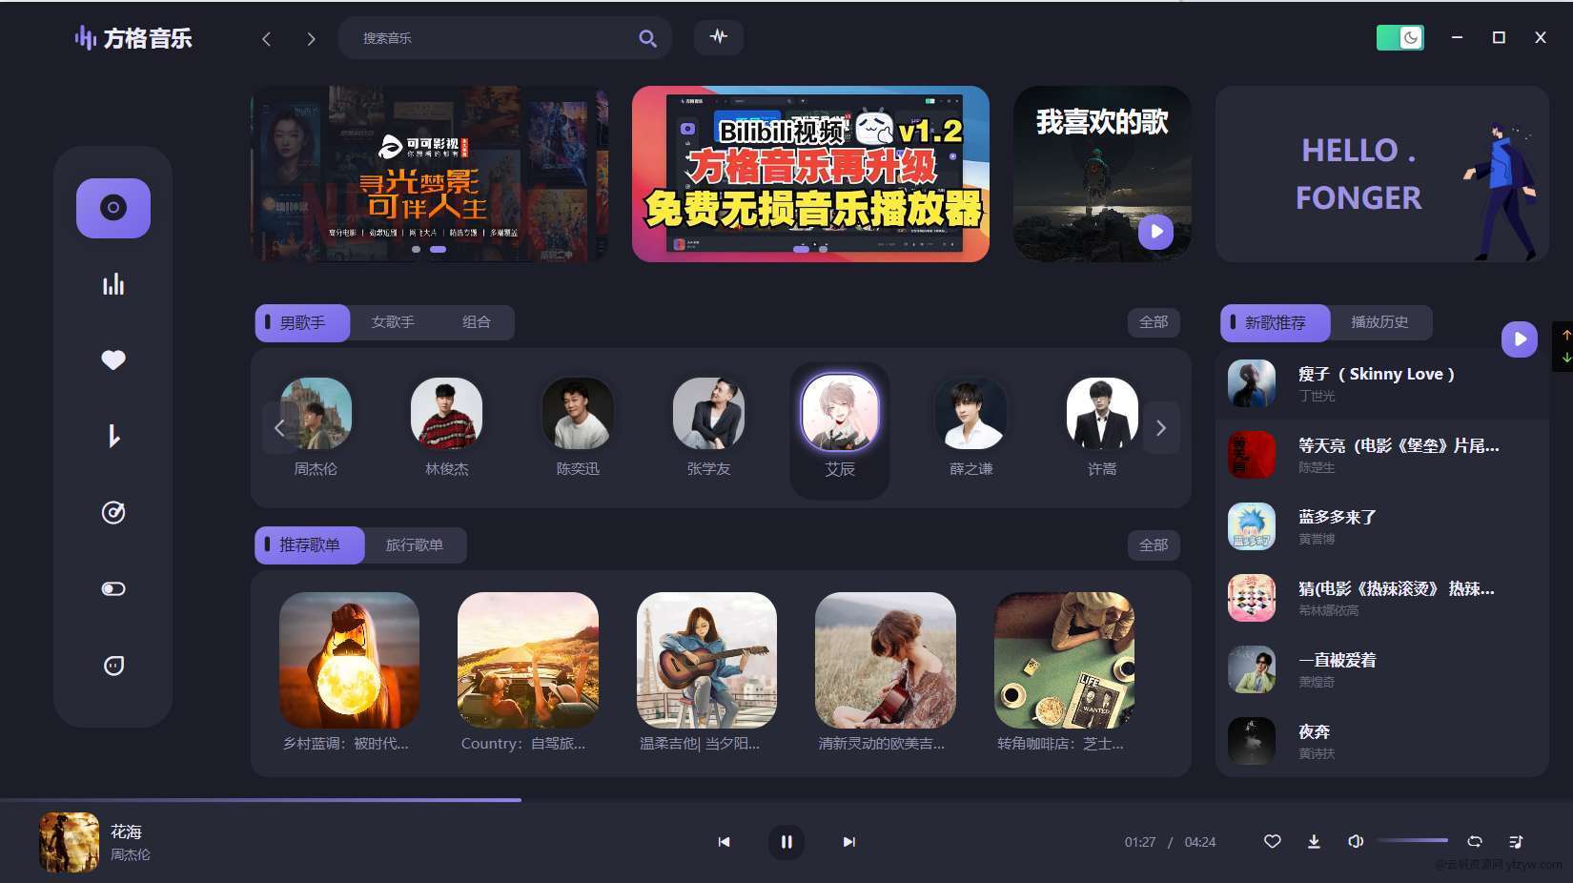Screen dimensions: 1573x883
Task: Open the play queue list icon
Action: click(x=1516, y=841)
